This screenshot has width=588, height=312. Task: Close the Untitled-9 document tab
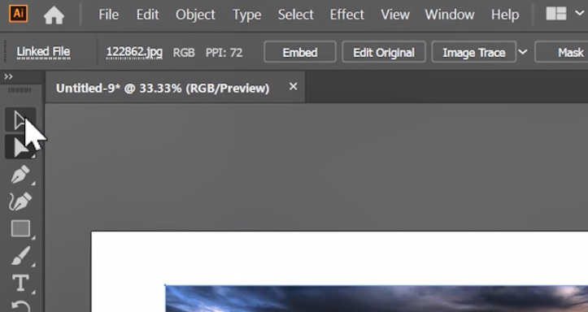[294, 86]
